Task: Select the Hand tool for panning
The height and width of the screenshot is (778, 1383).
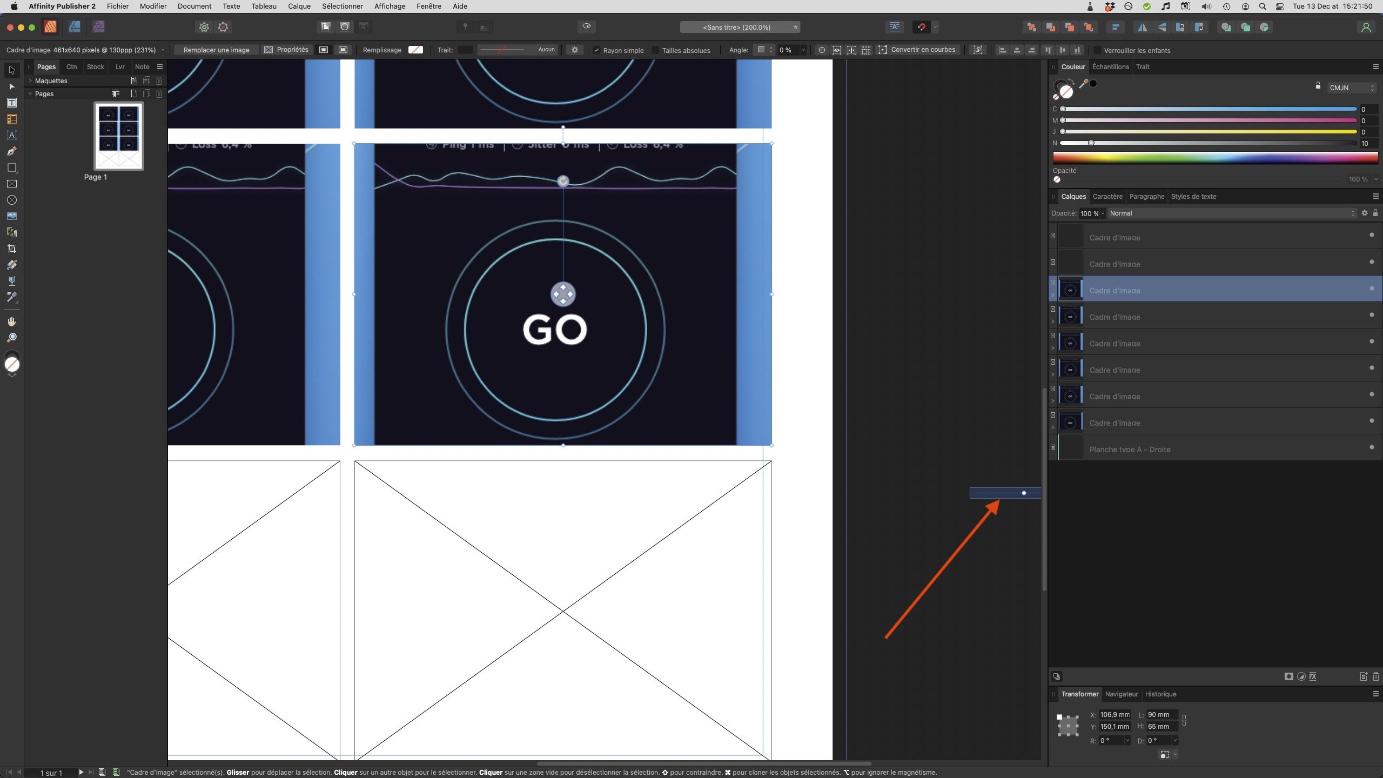Action: [12, 322]
